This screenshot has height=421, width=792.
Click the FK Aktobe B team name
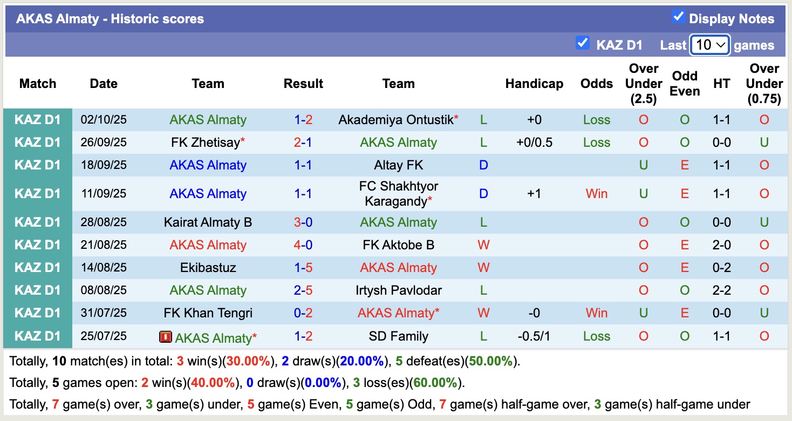click(x=398, y=245)
